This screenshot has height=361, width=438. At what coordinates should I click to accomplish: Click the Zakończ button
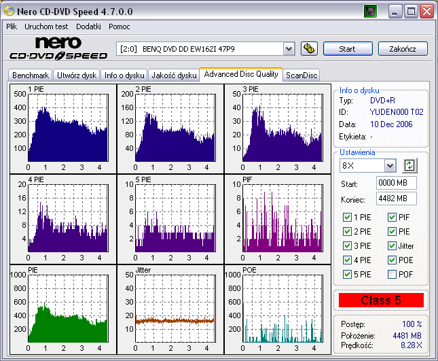coord(403,49)
